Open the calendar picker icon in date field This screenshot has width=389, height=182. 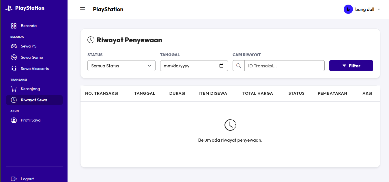[x=221, y=66]
